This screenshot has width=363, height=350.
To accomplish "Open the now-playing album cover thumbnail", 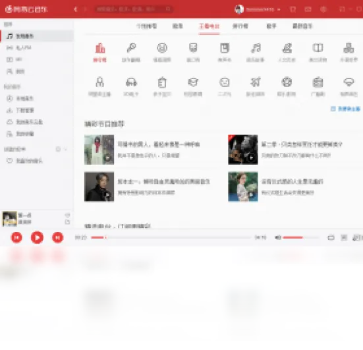I will [x=9, y=219].
